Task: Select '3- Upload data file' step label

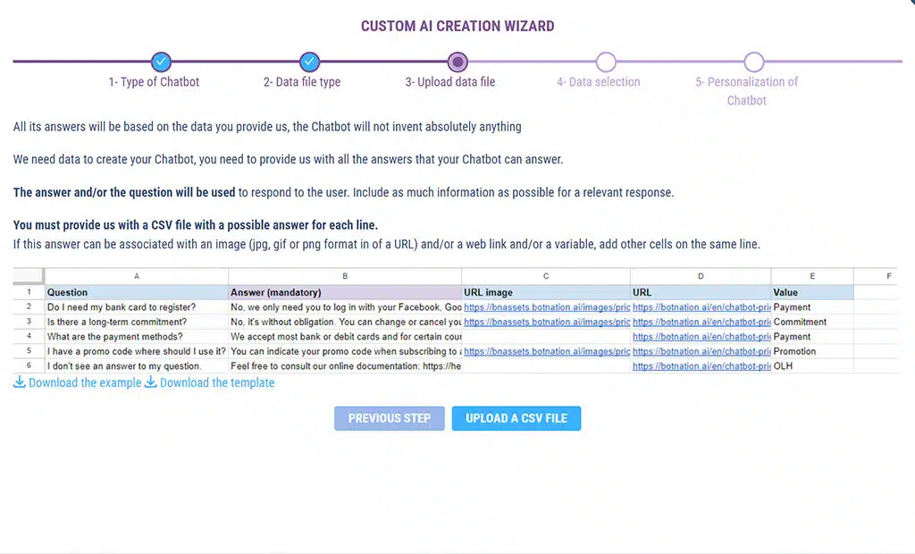Action: click(450, 82)
